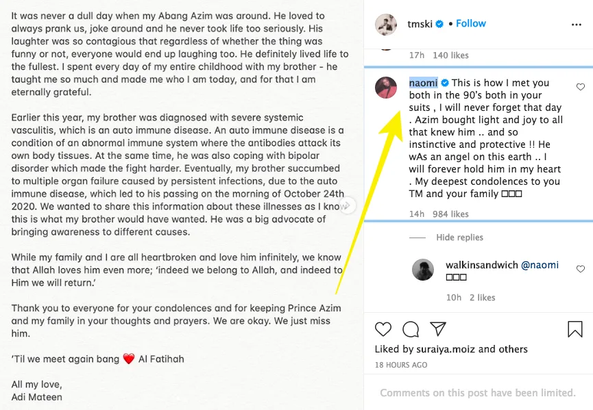This screenshot has height=410, width=593.
Task: Follow the tmski account
Action: (471, 23)
